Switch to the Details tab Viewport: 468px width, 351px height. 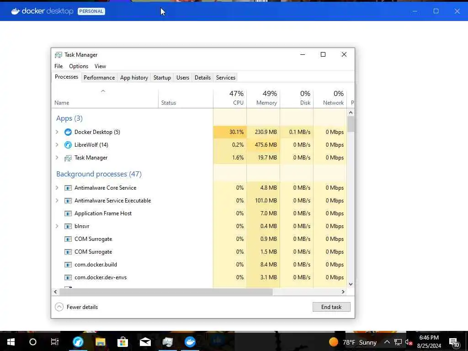[x=202, y=78]
